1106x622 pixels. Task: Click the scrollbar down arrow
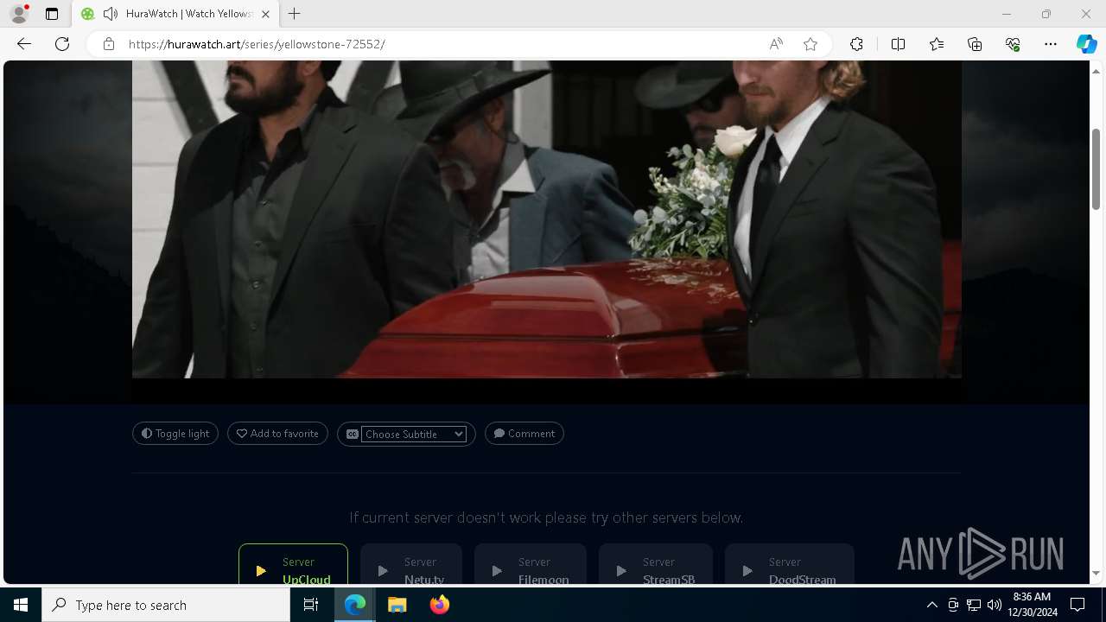(1096, 573)
